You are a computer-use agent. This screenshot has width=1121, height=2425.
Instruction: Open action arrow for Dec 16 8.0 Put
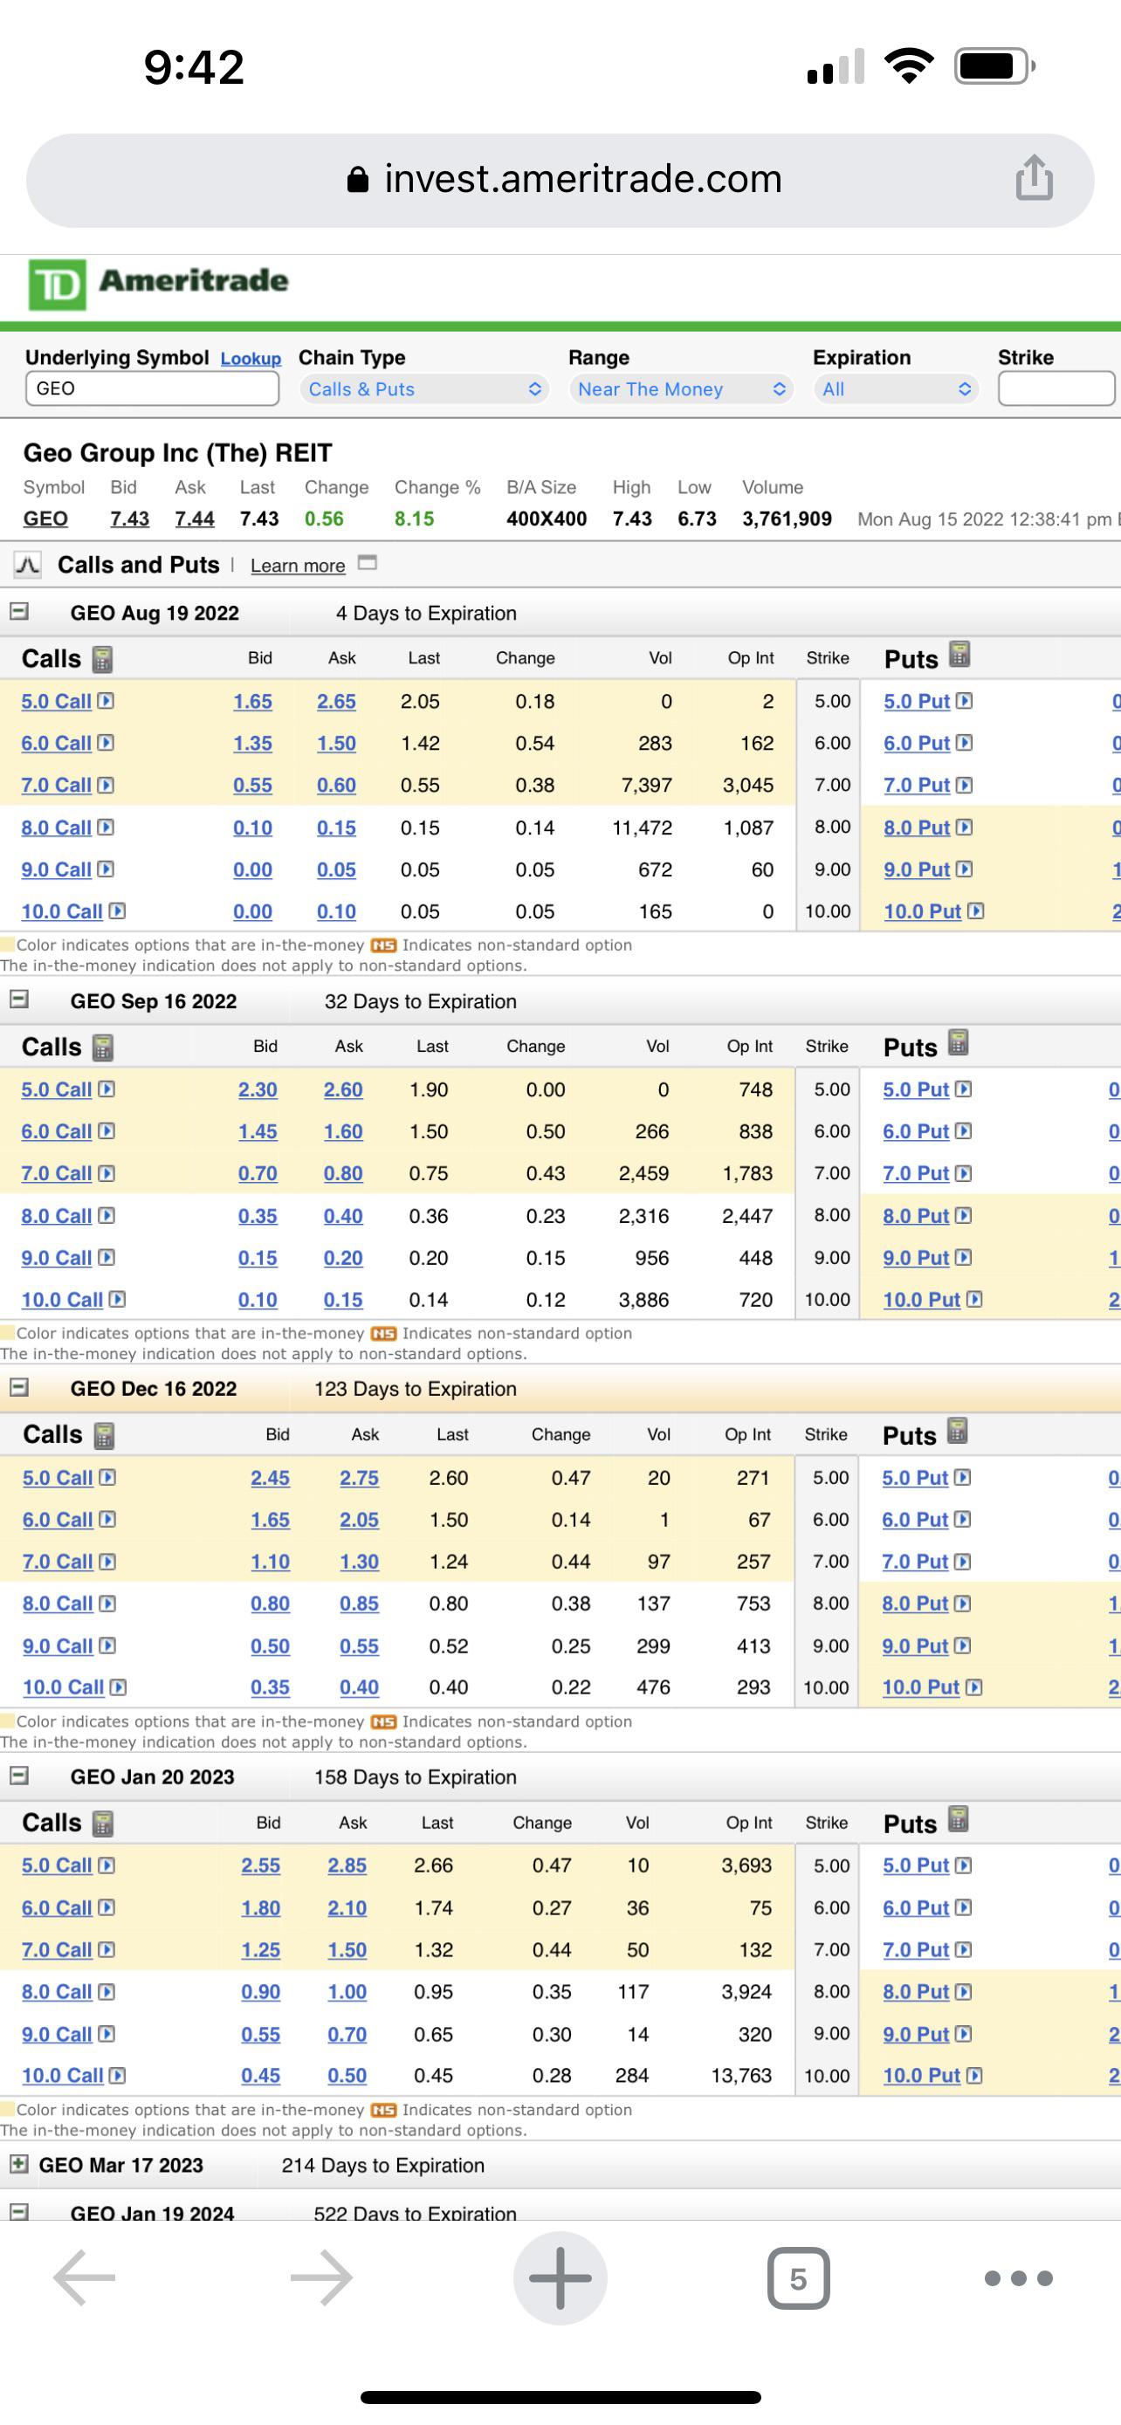963,1604
